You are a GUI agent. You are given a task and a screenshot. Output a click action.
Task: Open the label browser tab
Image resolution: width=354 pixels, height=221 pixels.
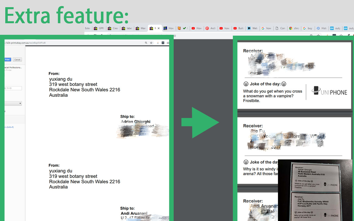point(127,28)
